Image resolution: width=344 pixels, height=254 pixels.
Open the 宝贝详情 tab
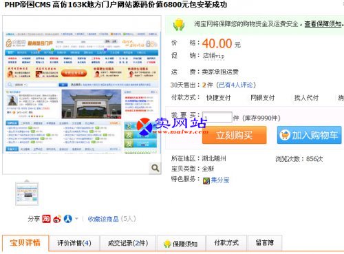(x=25, y=243)
